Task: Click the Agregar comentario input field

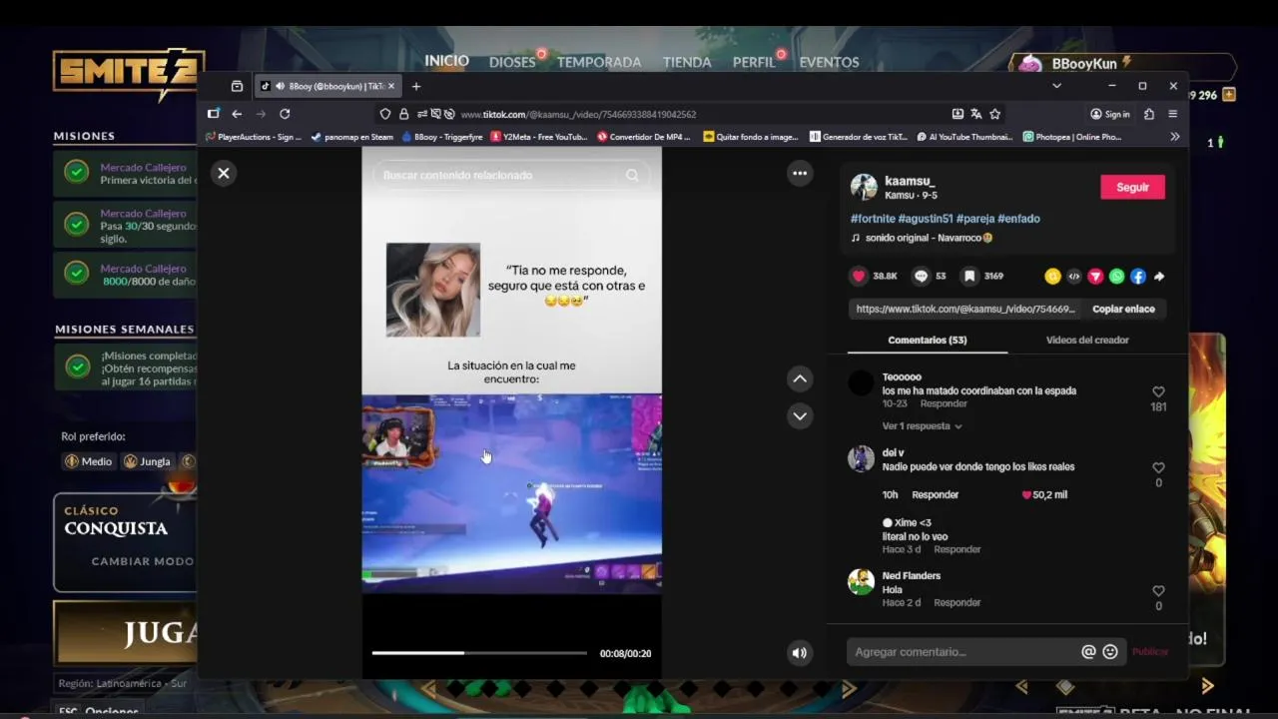Action: pyautogui.click(x=963, y=652)
